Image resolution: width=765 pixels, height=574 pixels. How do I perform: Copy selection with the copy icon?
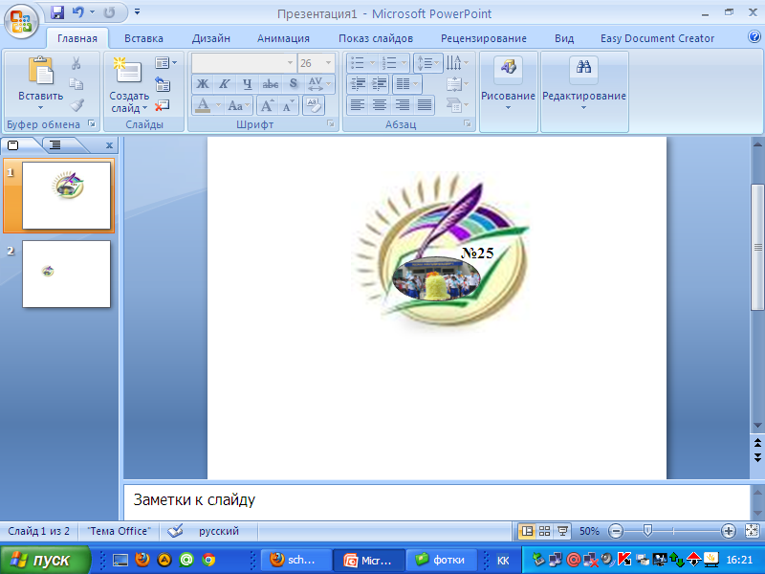(x=76, y=84)
